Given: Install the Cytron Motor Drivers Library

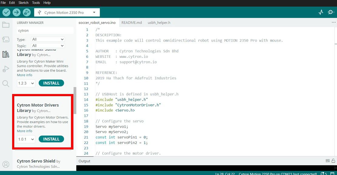Looking at the screenshot, I should [x=51, y=139].
